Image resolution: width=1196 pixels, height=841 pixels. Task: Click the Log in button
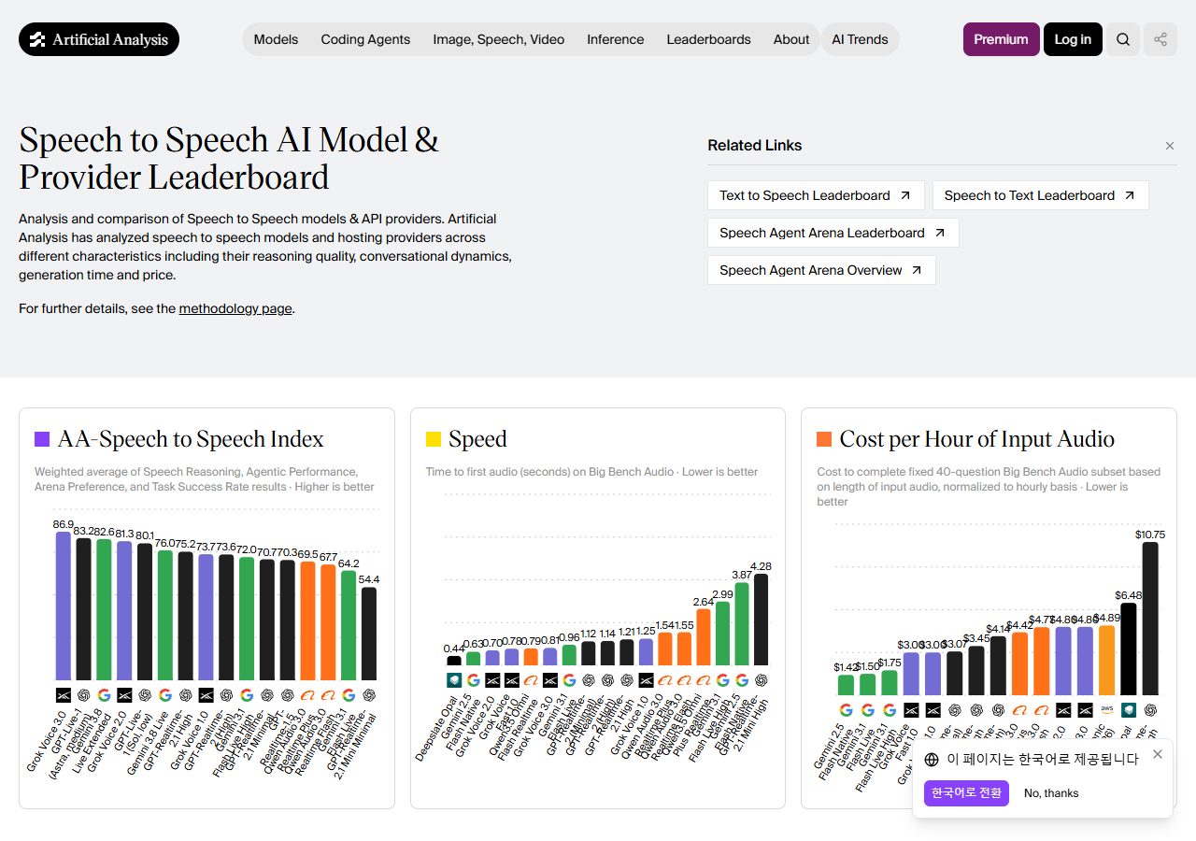1073,39
